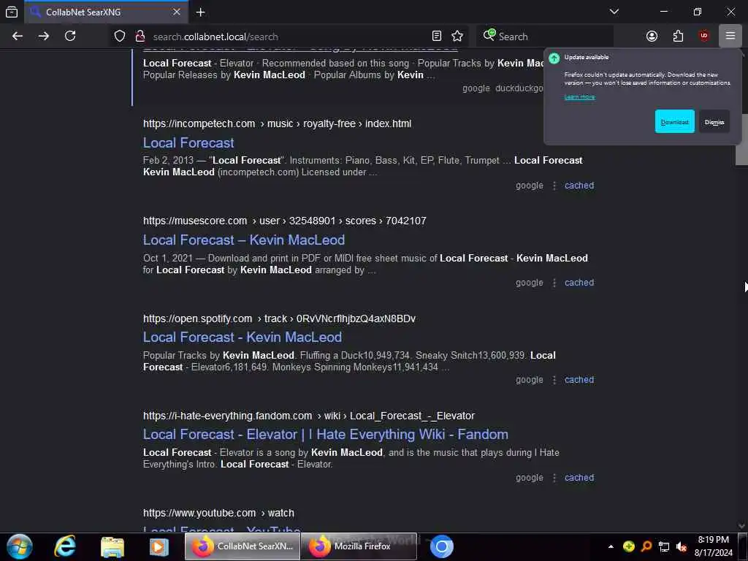Go forward with the forward arrow
Image resolution: width=748 pixels, height=561 pixels.
coord(44,37)
